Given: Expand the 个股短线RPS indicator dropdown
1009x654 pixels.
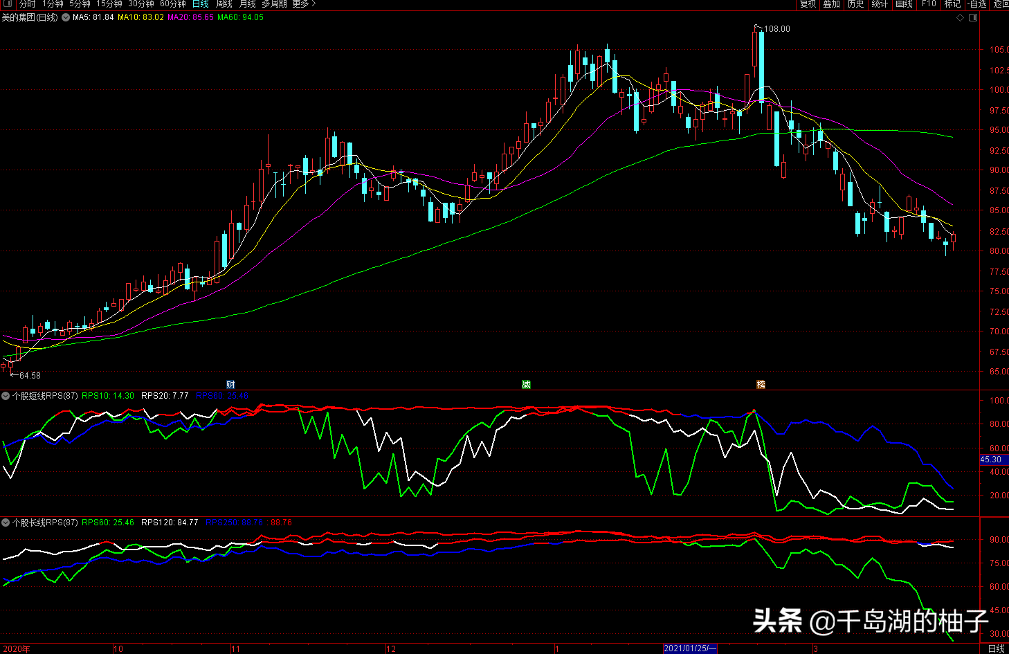Looking at the screenshot, I should 6,396.
